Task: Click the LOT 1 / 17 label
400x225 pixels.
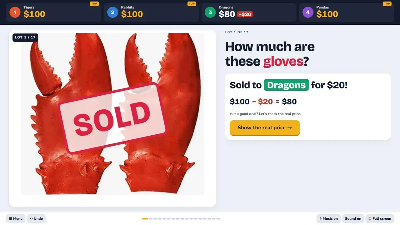Action: [x=25, y=37]
